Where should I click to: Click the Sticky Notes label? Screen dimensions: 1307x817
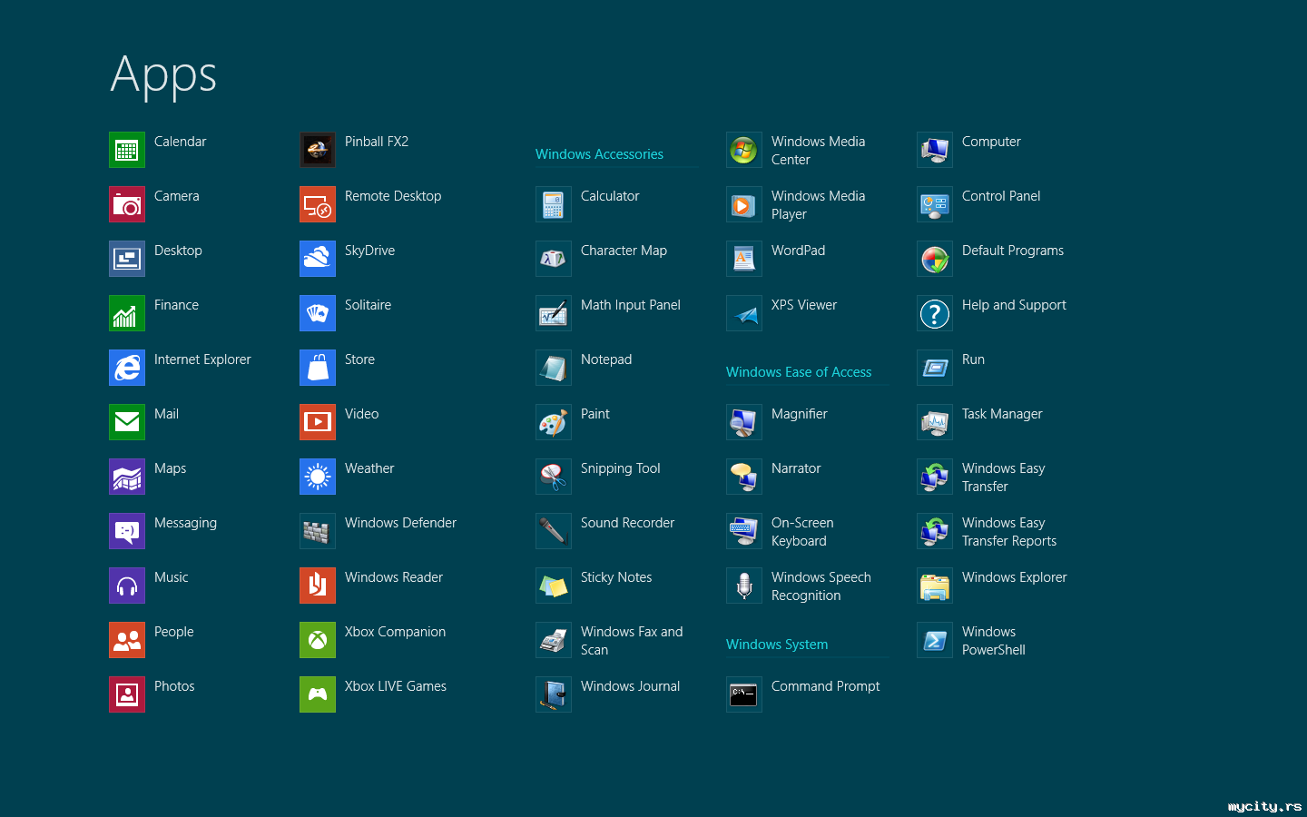click(616, 577)
